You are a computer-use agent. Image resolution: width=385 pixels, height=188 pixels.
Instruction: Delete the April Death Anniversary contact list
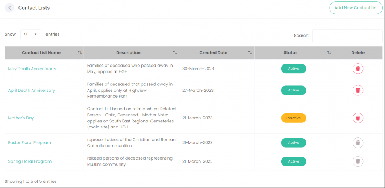(x=358, y=91)
